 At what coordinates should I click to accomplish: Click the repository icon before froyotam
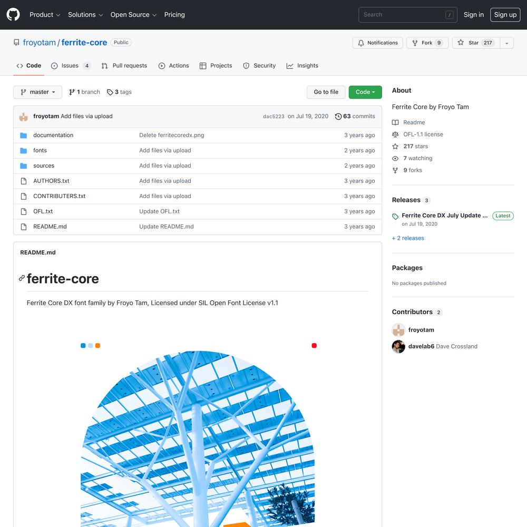tap(16, 42)
